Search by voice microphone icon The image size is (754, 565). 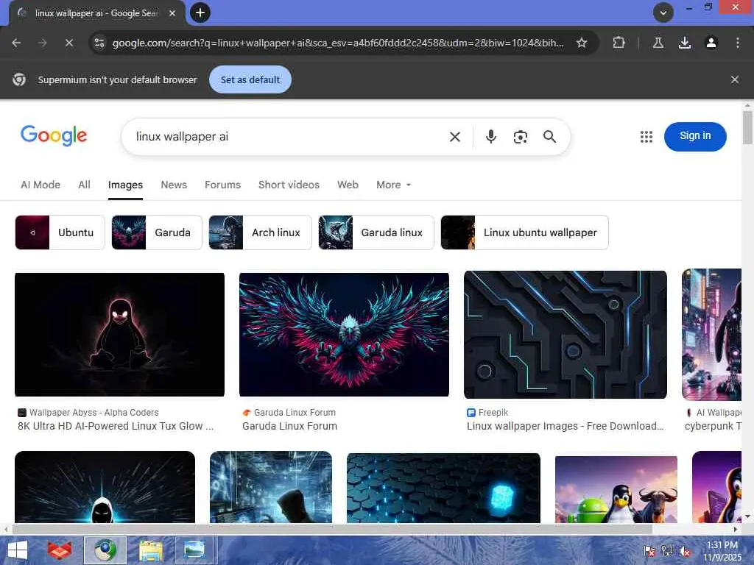[x=490, y=137]
